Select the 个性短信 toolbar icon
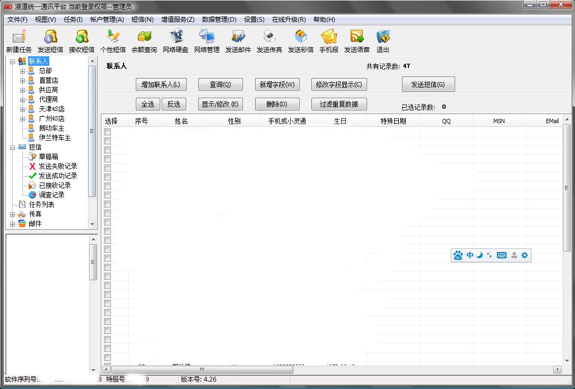The image size is (575, 389). [113, 41]
